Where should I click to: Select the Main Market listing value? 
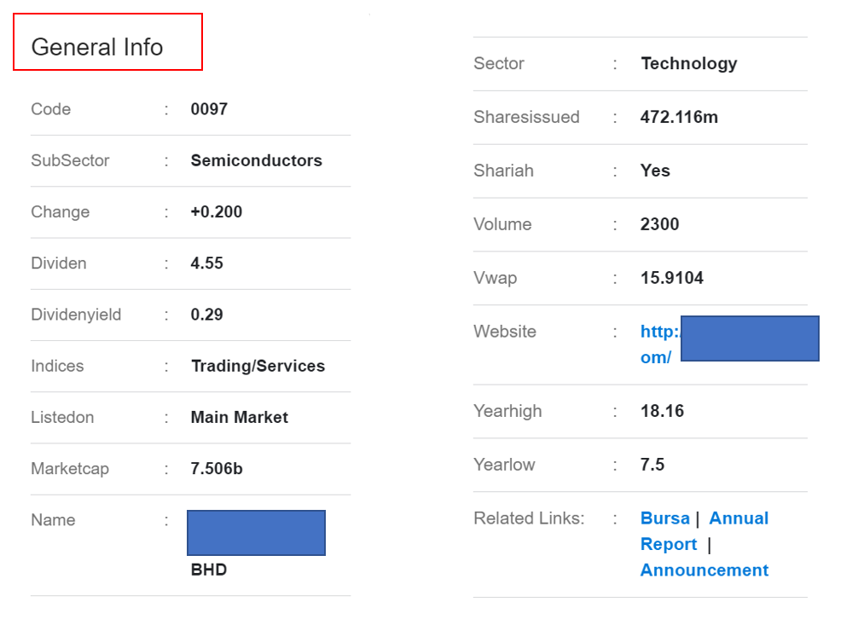click(239, 417)
